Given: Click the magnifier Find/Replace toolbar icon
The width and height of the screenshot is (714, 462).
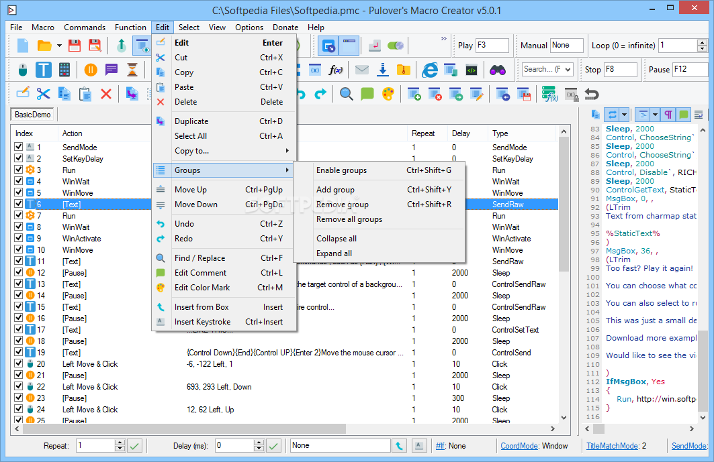Looking at the screenshot, I should click(x=347, y=94).
